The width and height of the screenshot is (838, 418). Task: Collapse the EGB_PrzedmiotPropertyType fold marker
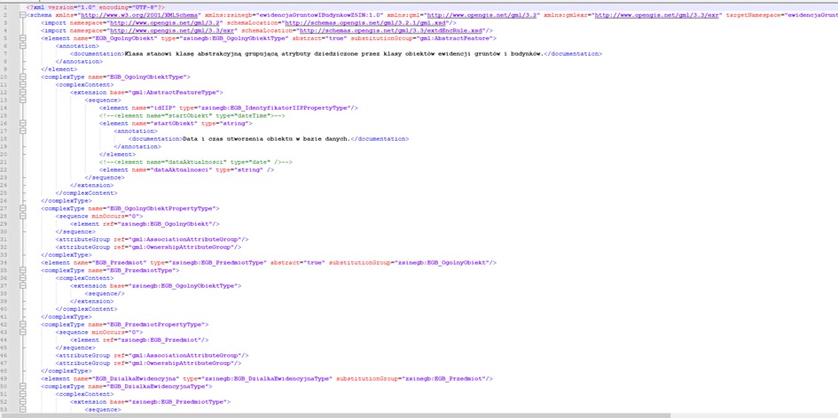pos(21,324)
